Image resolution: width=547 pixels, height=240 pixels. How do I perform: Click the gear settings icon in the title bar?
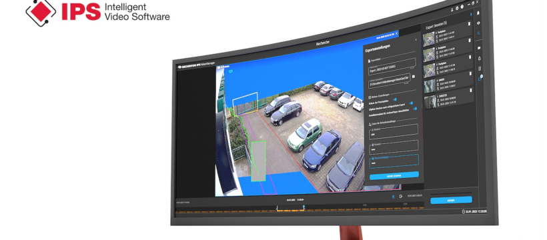pos(457,8)
